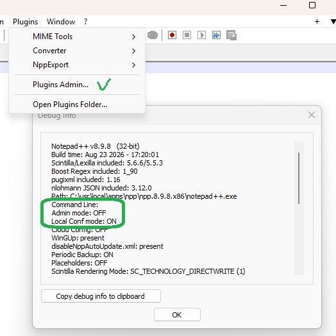The width and height of the screenshot is (336, 336).
Task: Click inside the debug info text box
Action: [167, 208]
